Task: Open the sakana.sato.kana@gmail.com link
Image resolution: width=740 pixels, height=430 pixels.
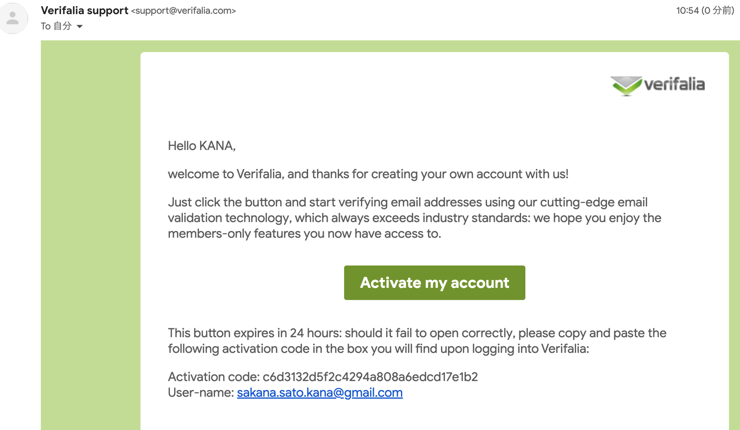Action: [x=320, y=393]
